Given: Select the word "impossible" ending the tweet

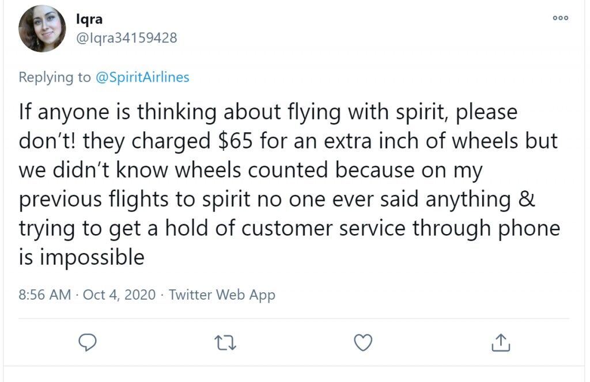Looking at the screenshot, I should coord(92,258).
